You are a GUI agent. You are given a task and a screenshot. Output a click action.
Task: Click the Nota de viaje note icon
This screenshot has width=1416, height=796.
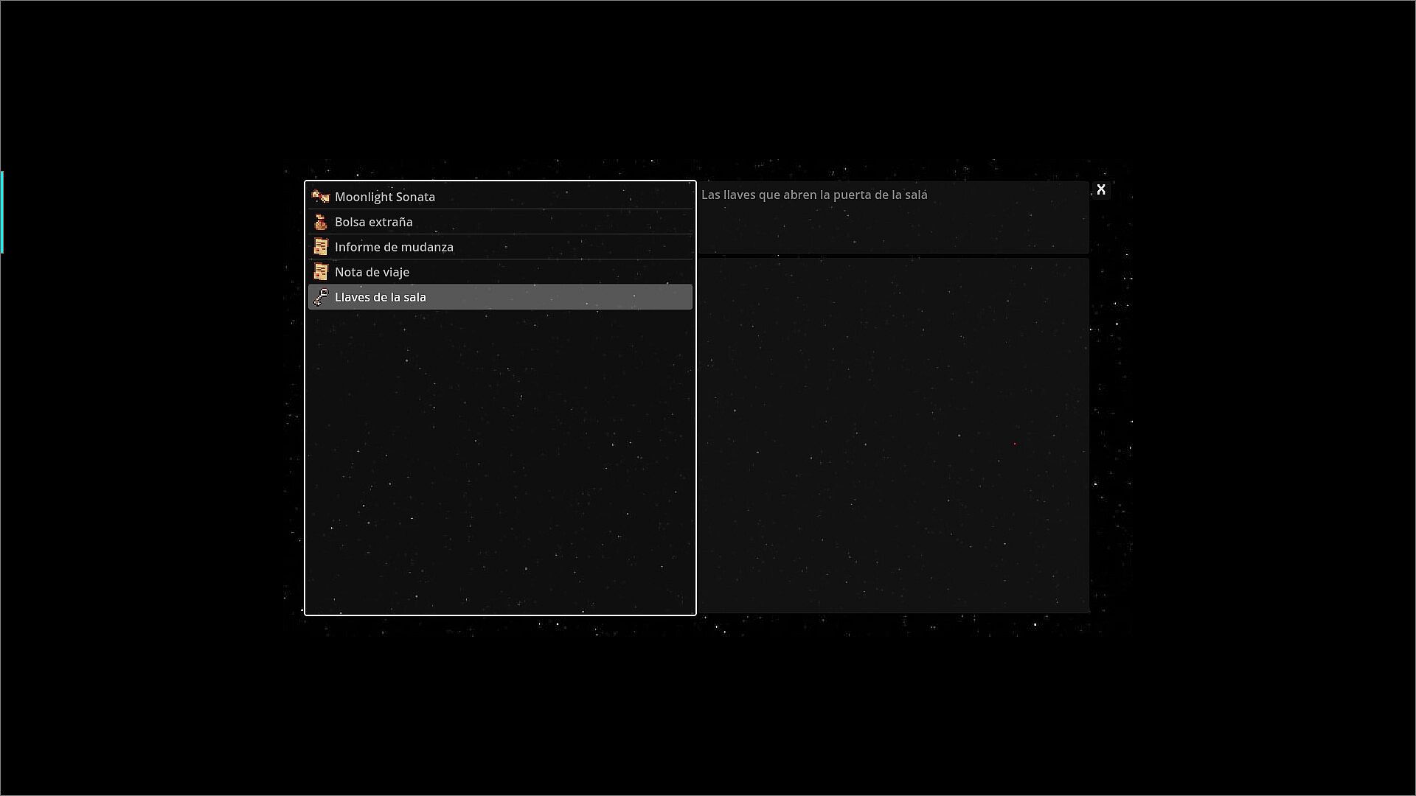click(320, 272)
